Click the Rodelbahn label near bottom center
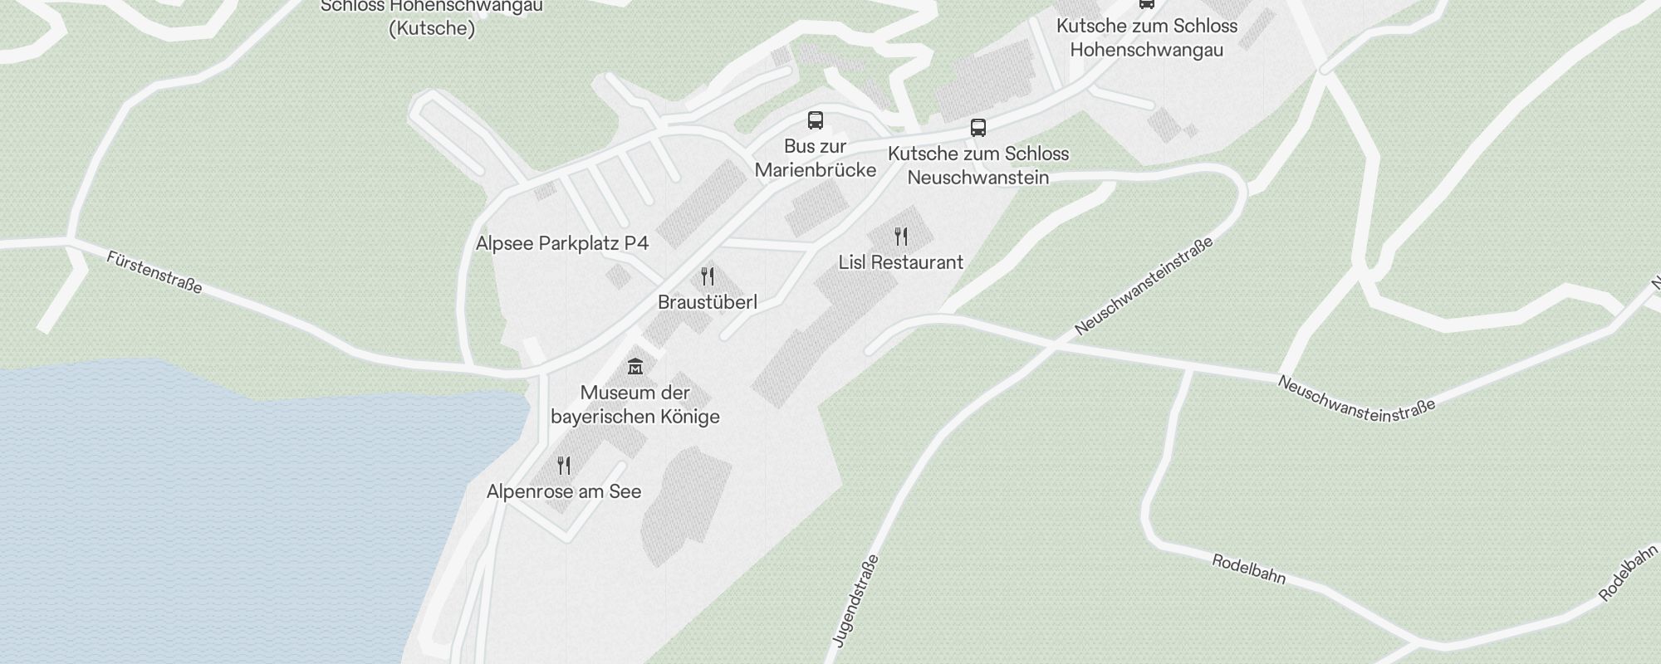Image resolution: width=1661 pixels, height=664 pixels. pos(1249,569)
